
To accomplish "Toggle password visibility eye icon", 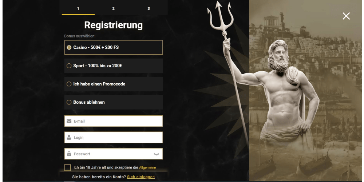I will point(156,154).
